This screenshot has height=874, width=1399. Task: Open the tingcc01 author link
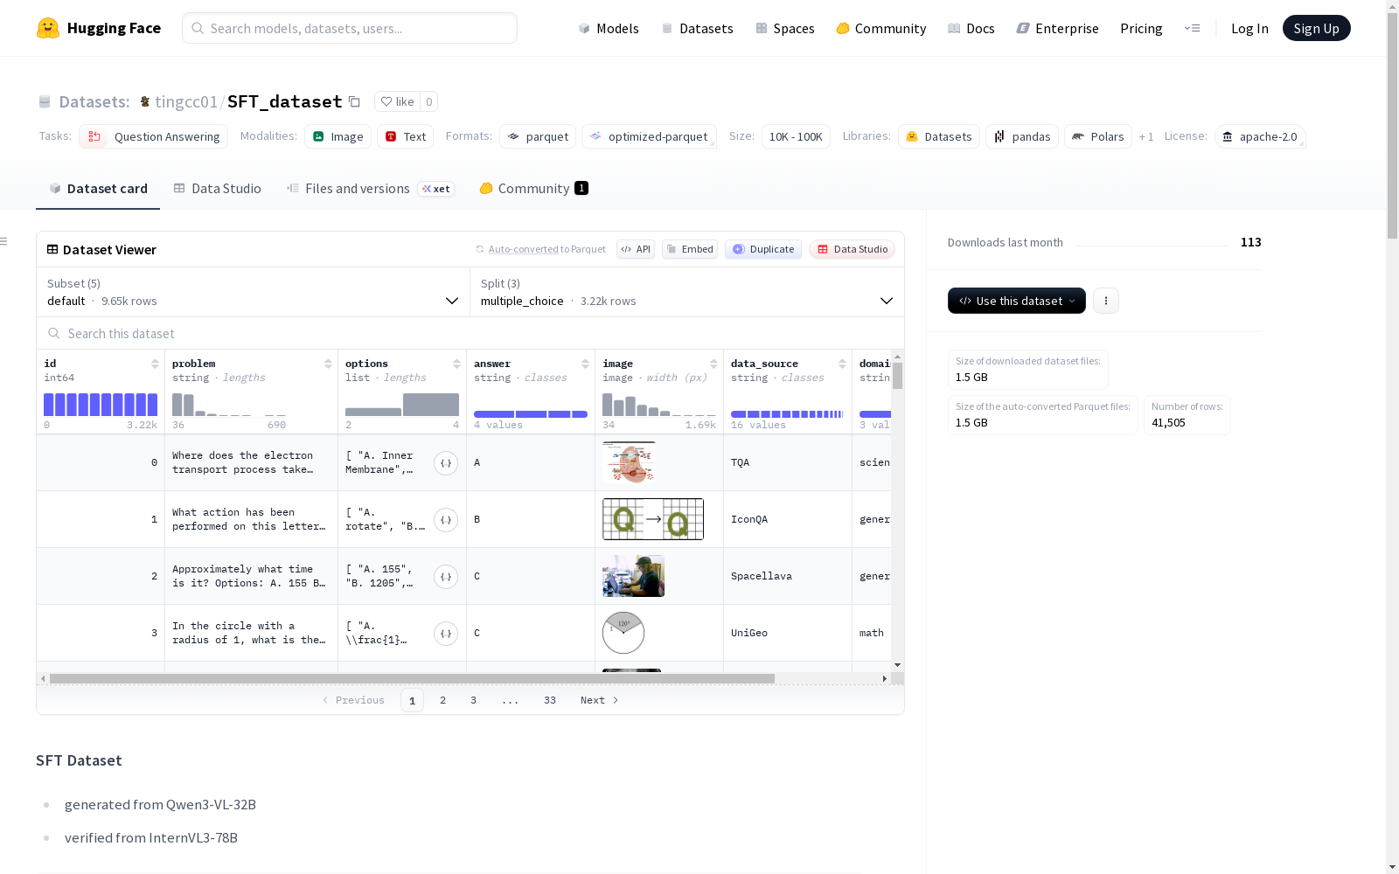pos(186,101)
